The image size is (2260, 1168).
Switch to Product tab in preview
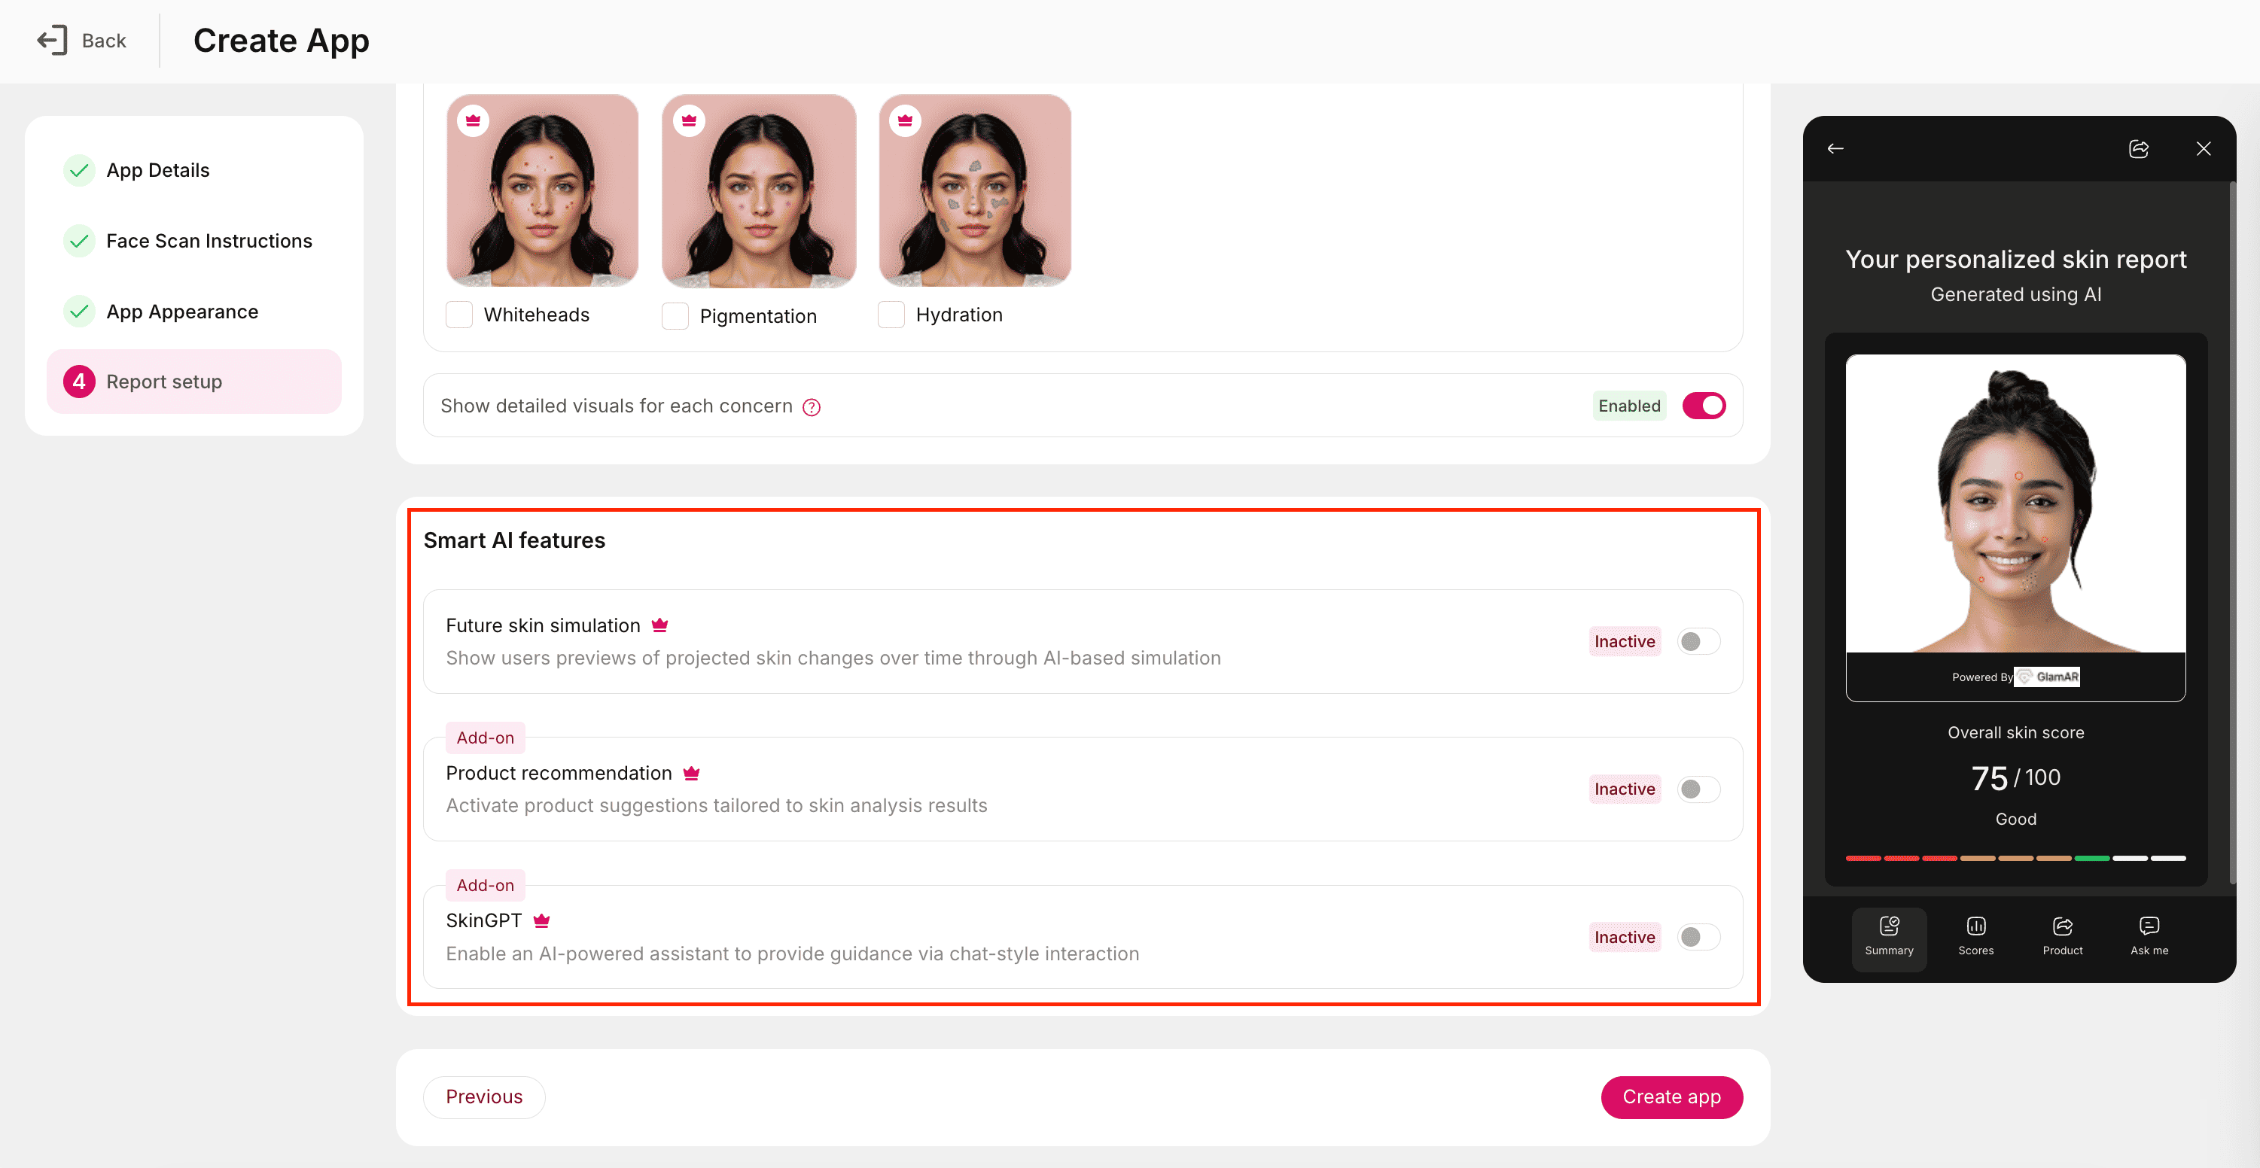coord(2062,935)
